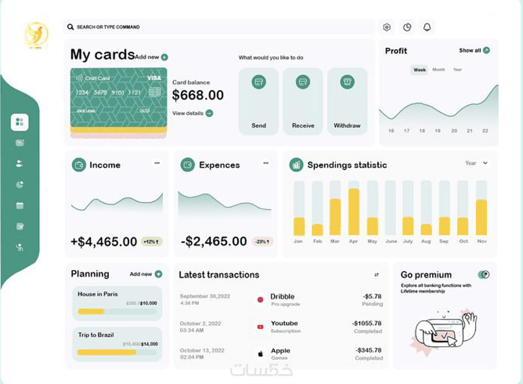The image size is (523, 384).
Task: Click the Receive button
Action: [303, 101]
